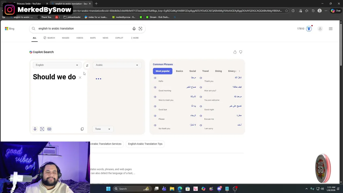Image resolution: width=343 pixels, height=193 pixels.
Task: Click in the Bing search input field
Action: click(x=84, y=28)
